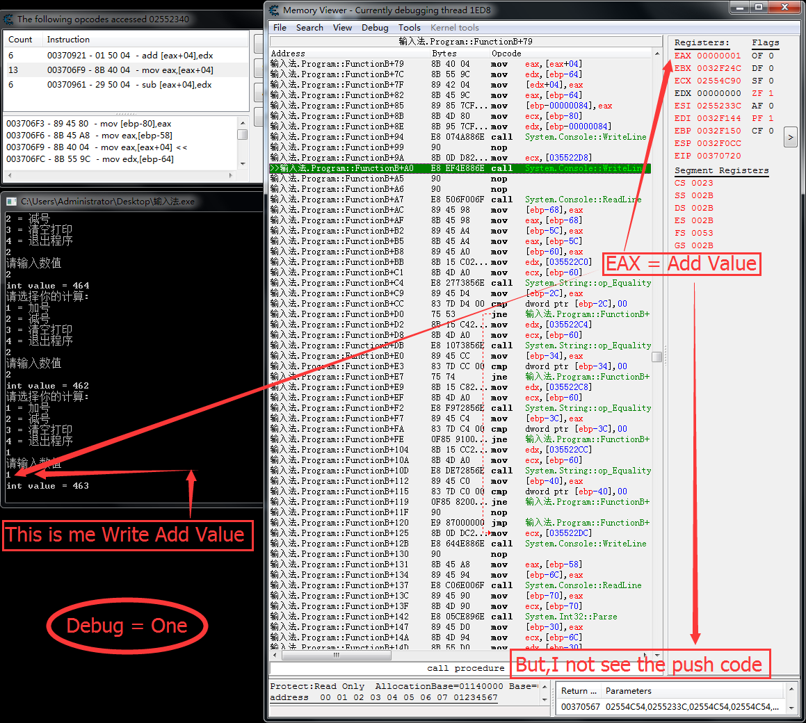Select the highlighted FunctionB+A0 call line

click(459, 168)
